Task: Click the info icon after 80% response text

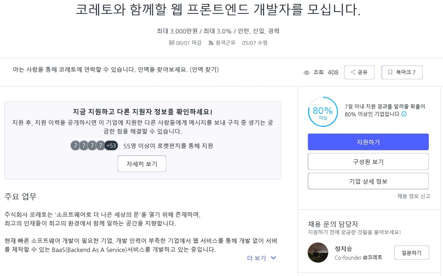Action: tap(404, 114)
